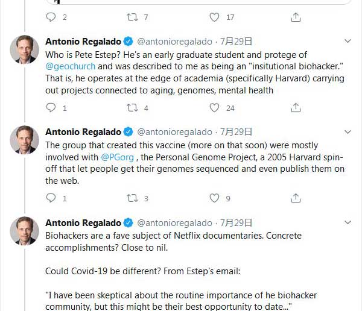Share the top tweet with 17 likes
The height and width of the screenshot is (311, 362).
coord(296,17)
